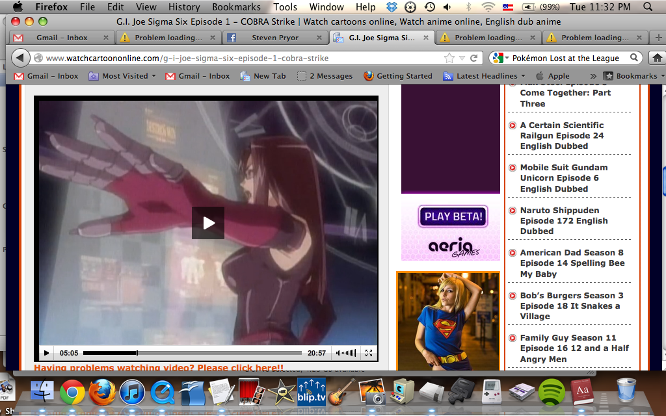The width and height of the screenshot is (666, 416).
Task: Click the Time Machine menu bar icon
Action: click(429, 6)
